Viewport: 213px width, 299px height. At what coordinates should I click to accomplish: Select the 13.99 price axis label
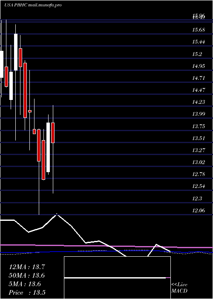coord(199,114)
